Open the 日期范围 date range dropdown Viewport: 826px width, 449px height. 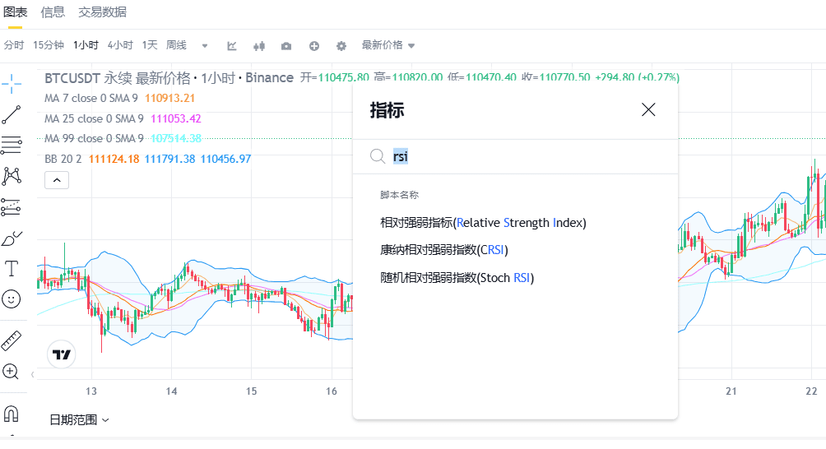coord(79,419)
